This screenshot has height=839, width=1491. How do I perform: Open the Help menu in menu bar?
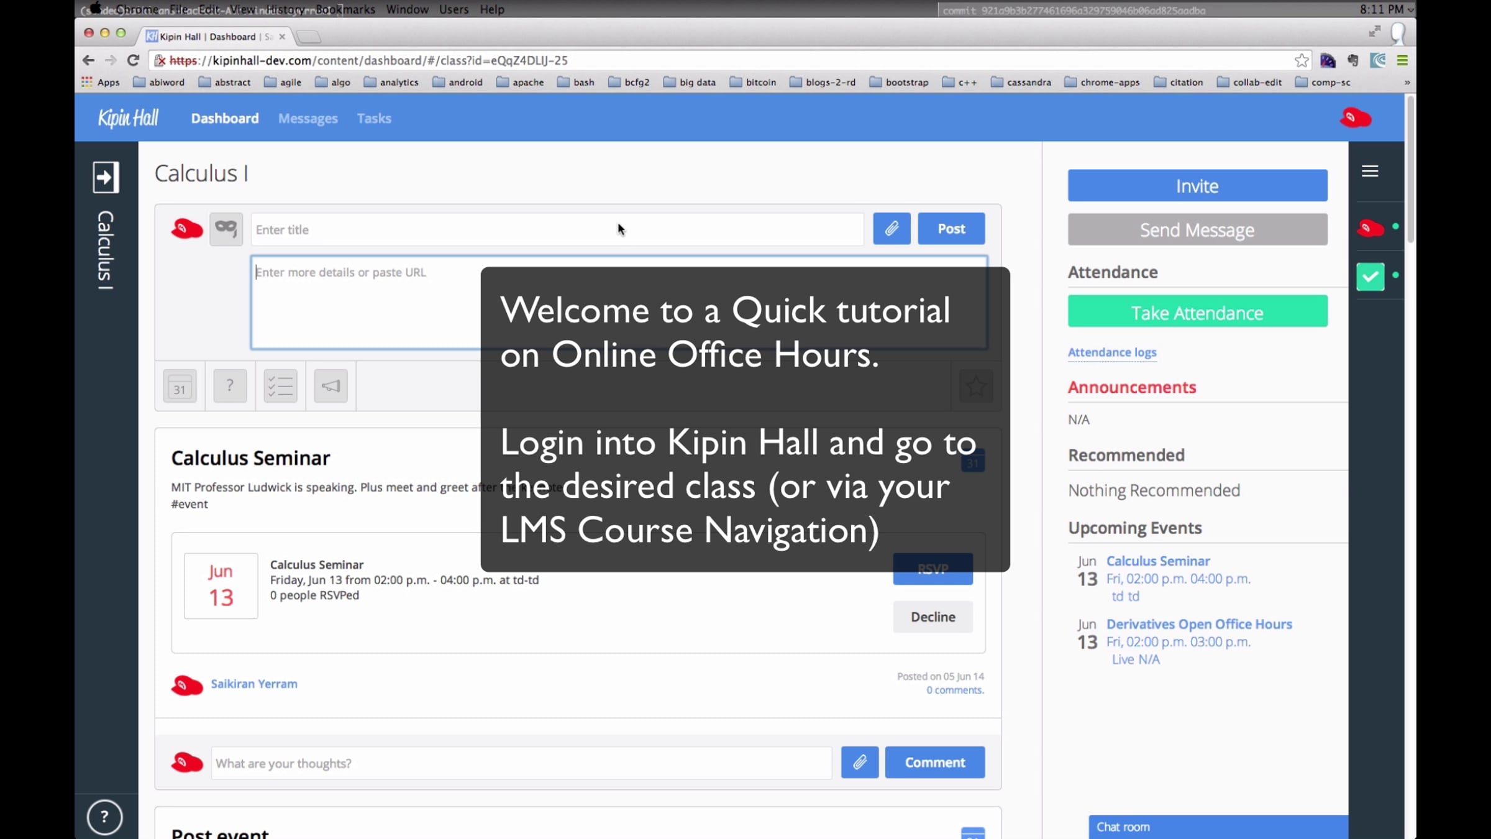492,9
